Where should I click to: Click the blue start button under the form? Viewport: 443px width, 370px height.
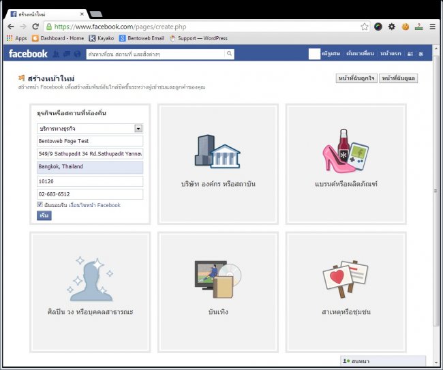click(x=44, y=215)
